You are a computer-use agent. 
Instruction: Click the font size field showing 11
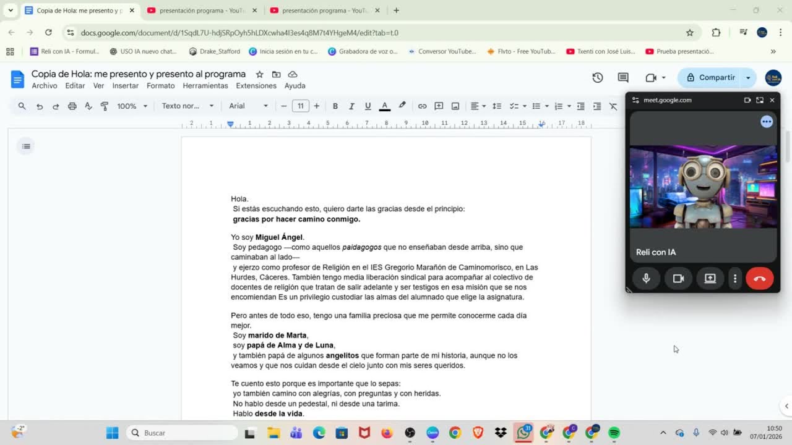pyautogui.click(x=300, y=106)
